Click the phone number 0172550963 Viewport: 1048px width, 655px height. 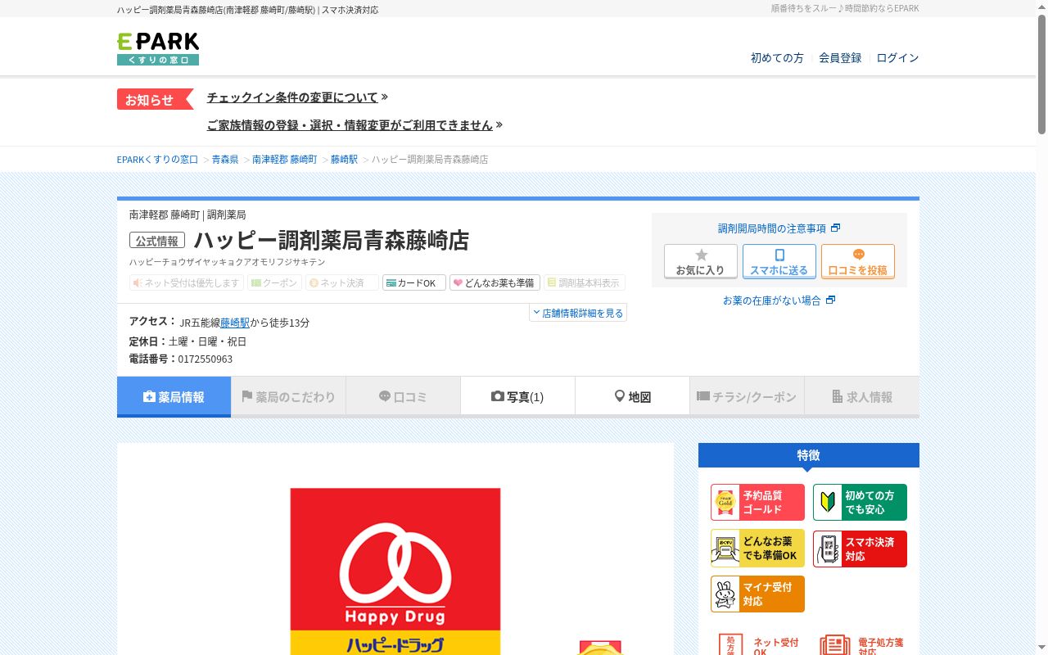click(206, 359)
